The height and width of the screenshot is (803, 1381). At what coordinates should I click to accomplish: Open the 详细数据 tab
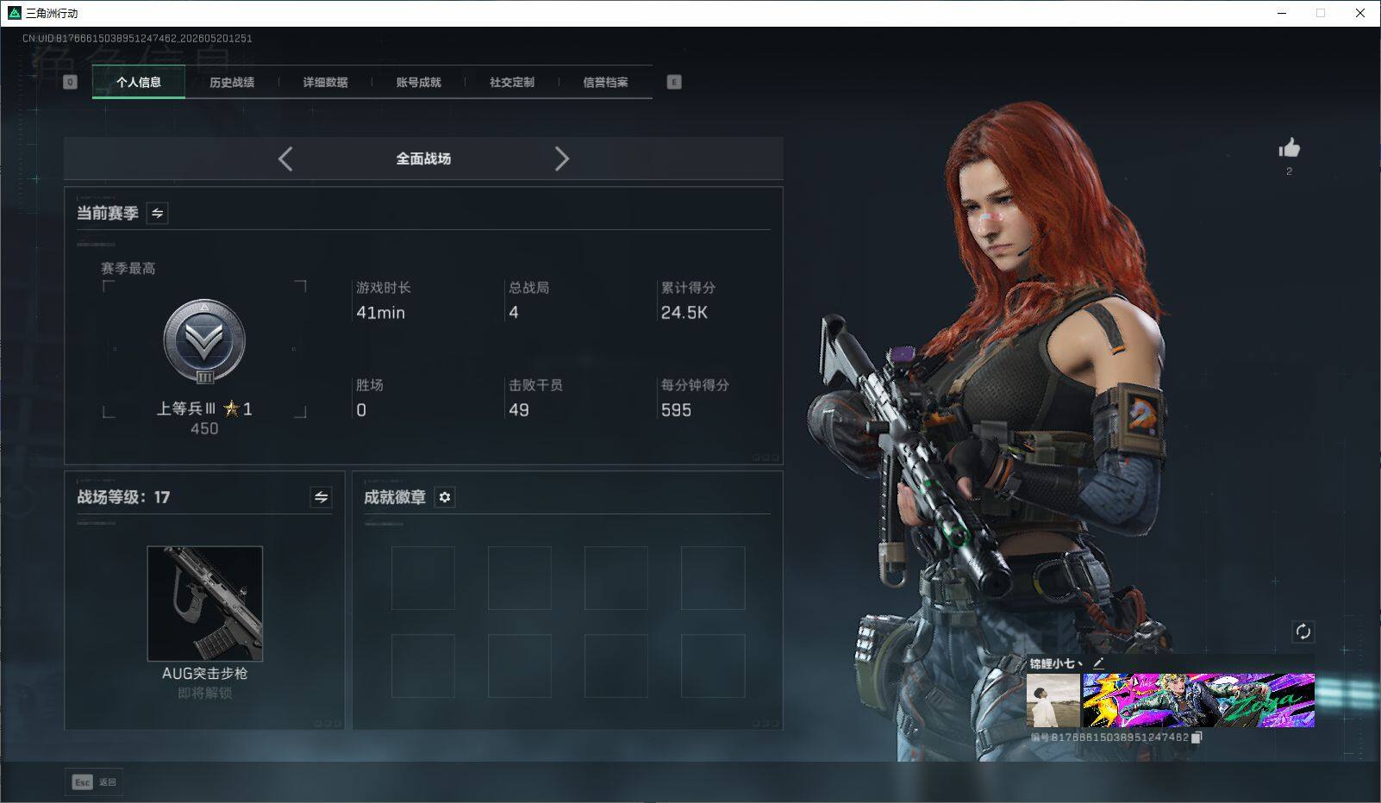click(325, 82)
